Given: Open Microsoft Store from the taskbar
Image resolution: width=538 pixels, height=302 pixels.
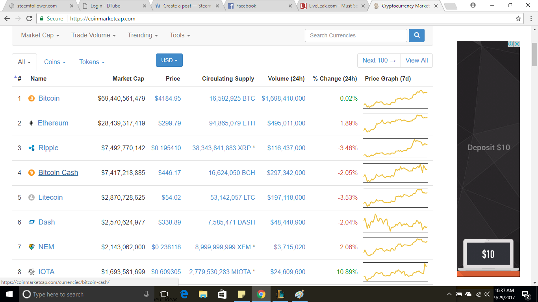Looking at the screenshot, I should tap(223, 294).
